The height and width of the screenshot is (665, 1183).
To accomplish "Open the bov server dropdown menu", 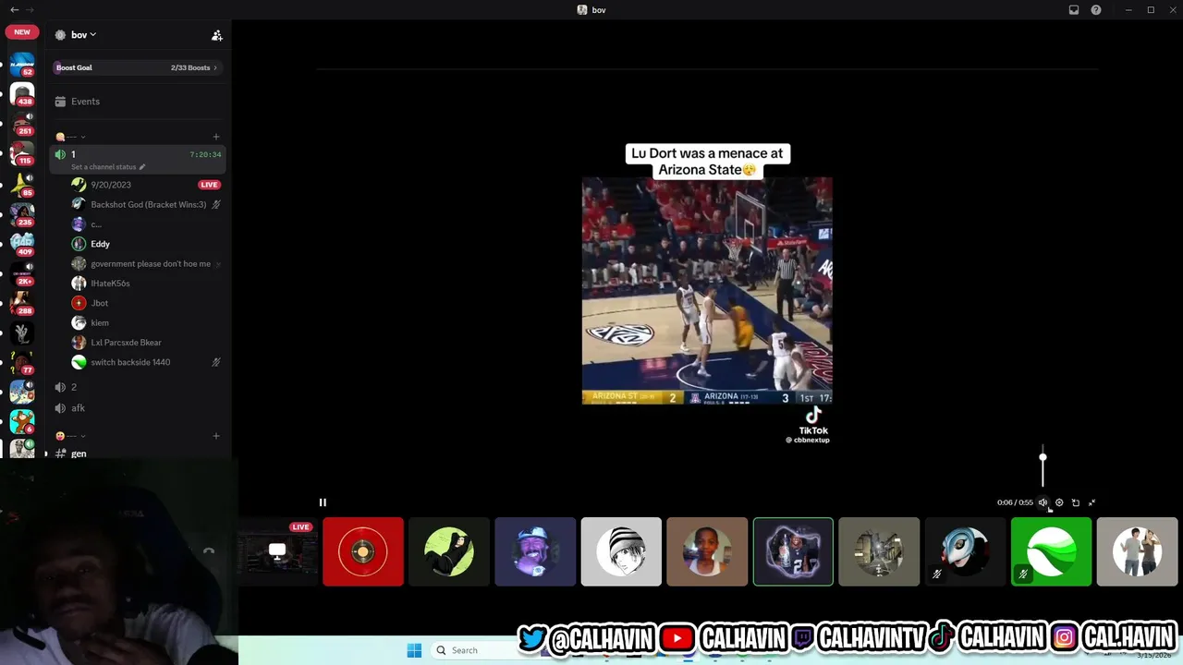I will tap(83, 35).
